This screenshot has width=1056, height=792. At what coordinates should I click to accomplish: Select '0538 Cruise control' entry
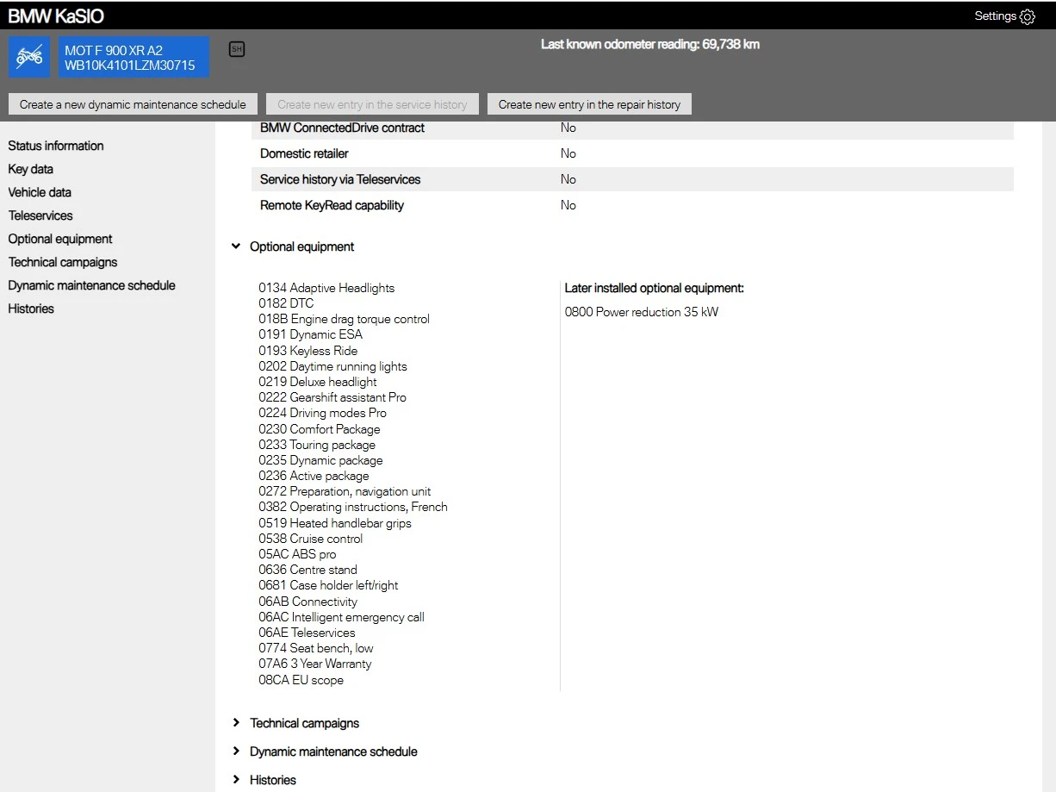(x=311, y=539)
